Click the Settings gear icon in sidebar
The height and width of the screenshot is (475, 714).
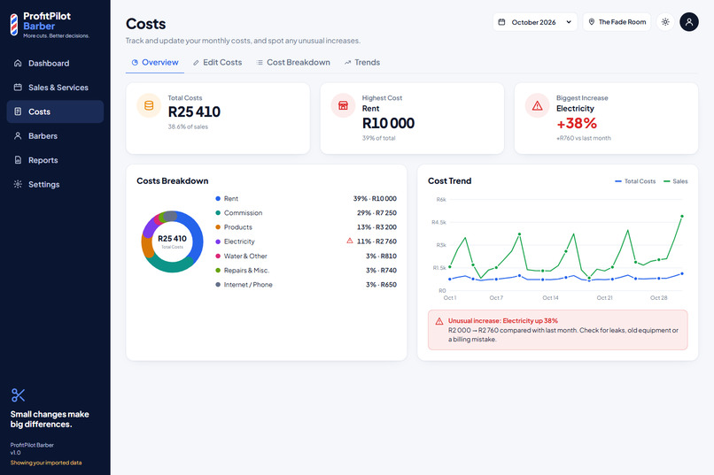[18, 184]
